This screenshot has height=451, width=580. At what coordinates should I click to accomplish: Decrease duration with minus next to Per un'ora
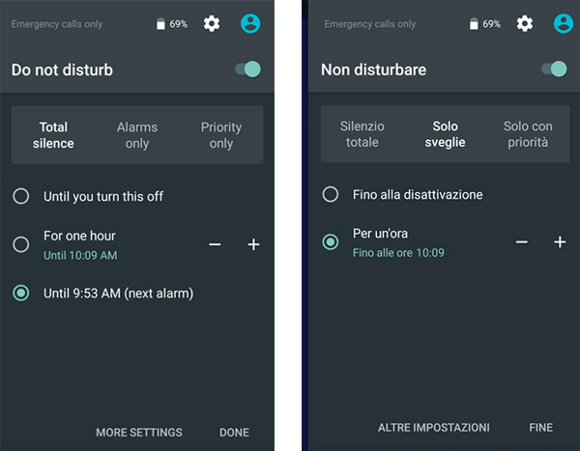click(522, 242)
